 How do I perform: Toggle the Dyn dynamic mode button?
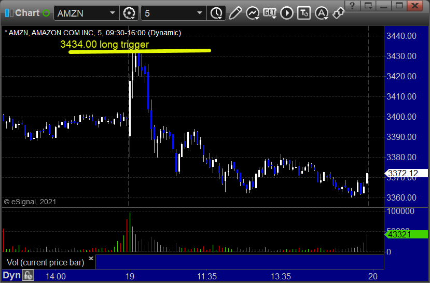click(x=11, y=275)
